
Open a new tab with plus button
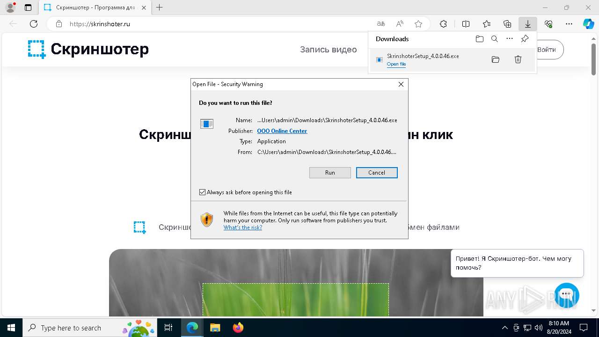point(160,7)
